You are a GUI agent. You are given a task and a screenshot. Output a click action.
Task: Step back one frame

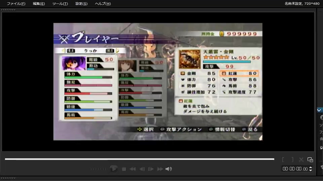coord(142,169)
